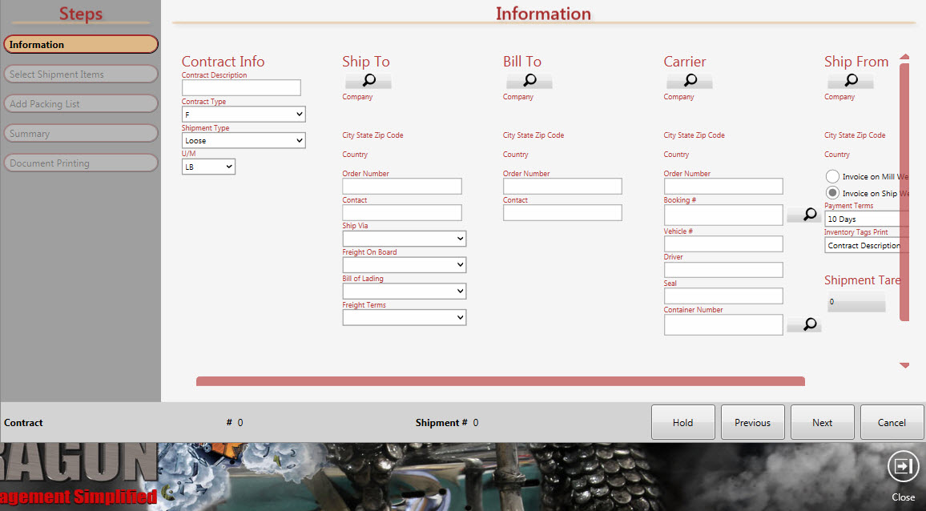
Task: Search for a Booking # with magnifier
Action: (x=804, y=215)
